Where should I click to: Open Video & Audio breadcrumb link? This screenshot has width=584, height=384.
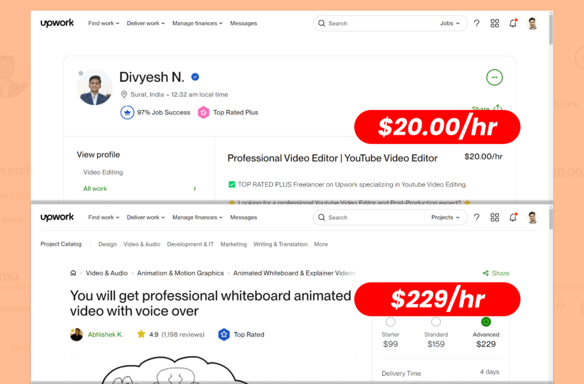(x=106, y=273)
